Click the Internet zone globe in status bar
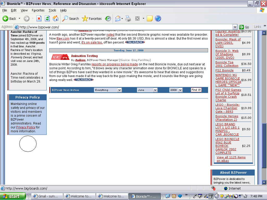 click(226, 188)
